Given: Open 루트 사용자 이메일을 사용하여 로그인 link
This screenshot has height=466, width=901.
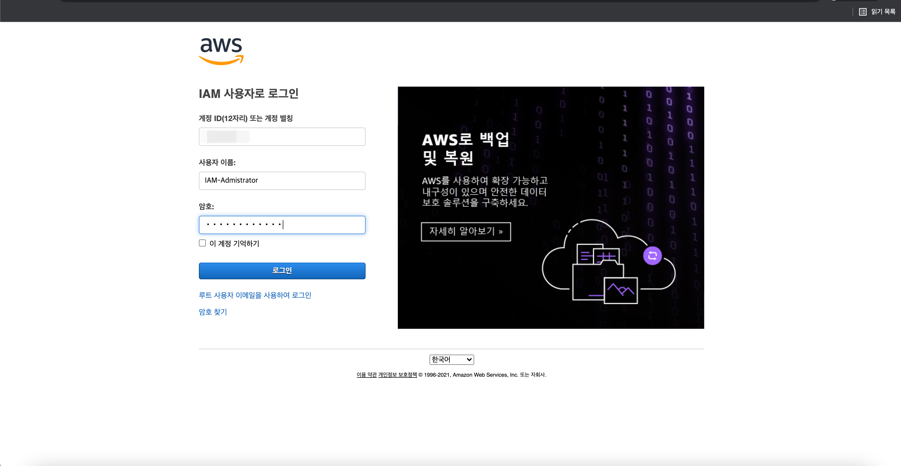Looking at the screenshot, I should 255,295.
